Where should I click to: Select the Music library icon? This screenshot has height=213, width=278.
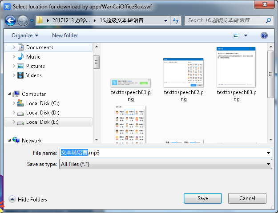20,57
